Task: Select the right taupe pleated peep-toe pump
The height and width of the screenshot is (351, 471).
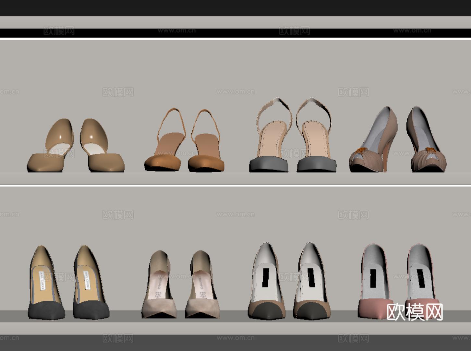Action: [x=426, y=139]
